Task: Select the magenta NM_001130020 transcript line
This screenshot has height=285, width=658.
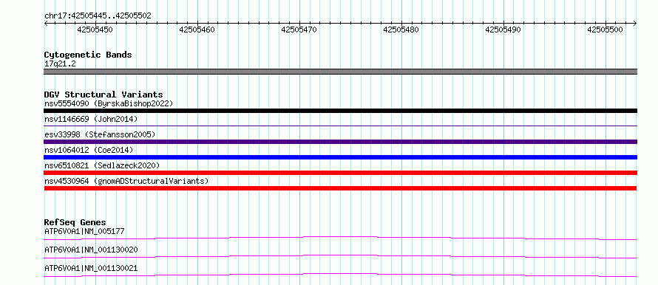Action: (340, 256)
